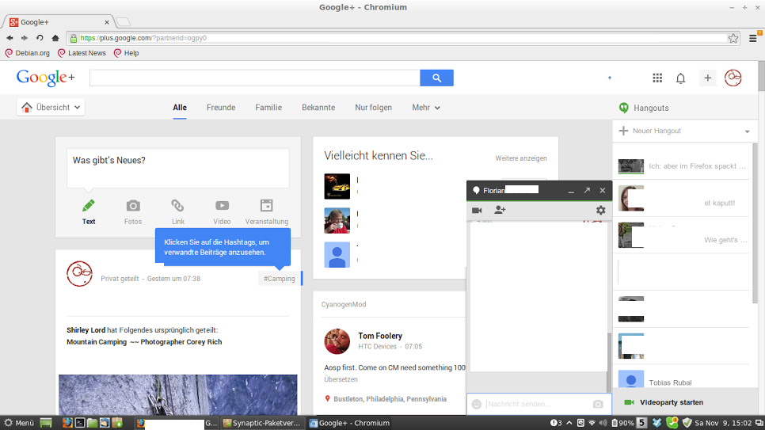
Task: Open chat settings gear in Florian window
Action: click(x=600, y=210)
